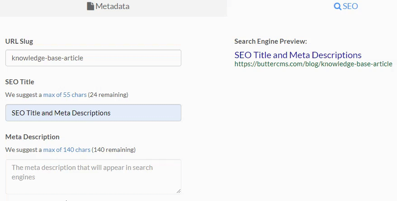
Task: Click the green buttercms.com preview URL
Action: [313, 64]
